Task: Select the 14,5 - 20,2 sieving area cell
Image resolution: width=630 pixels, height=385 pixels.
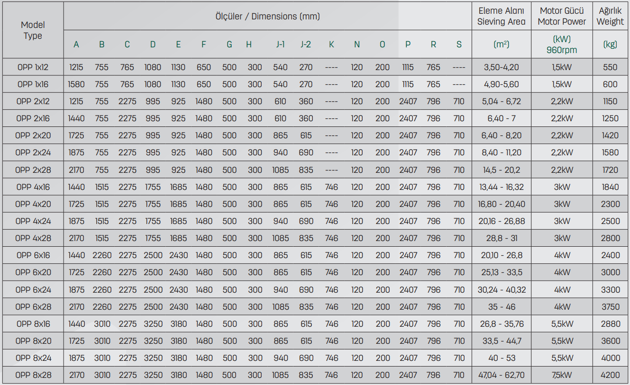Action: (x=501, y=170)
